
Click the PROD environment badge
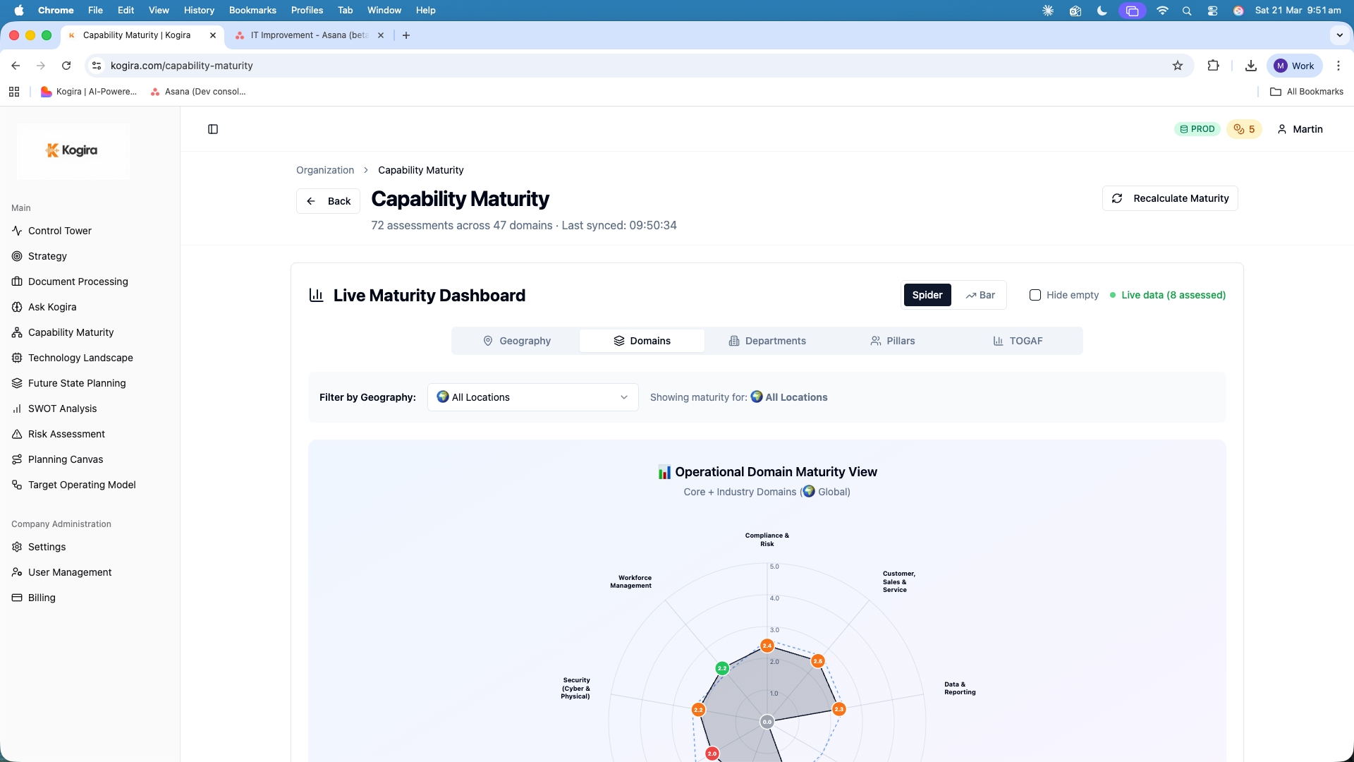click(x=1197, y=129)
